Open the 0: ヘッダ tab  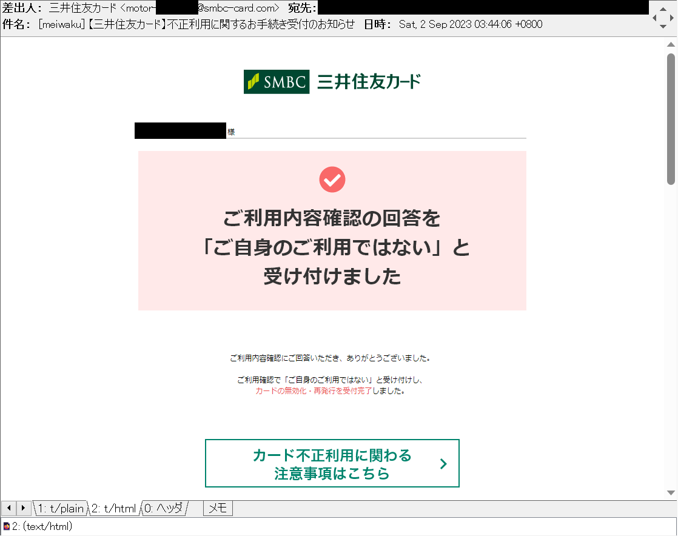coord(164,508)
